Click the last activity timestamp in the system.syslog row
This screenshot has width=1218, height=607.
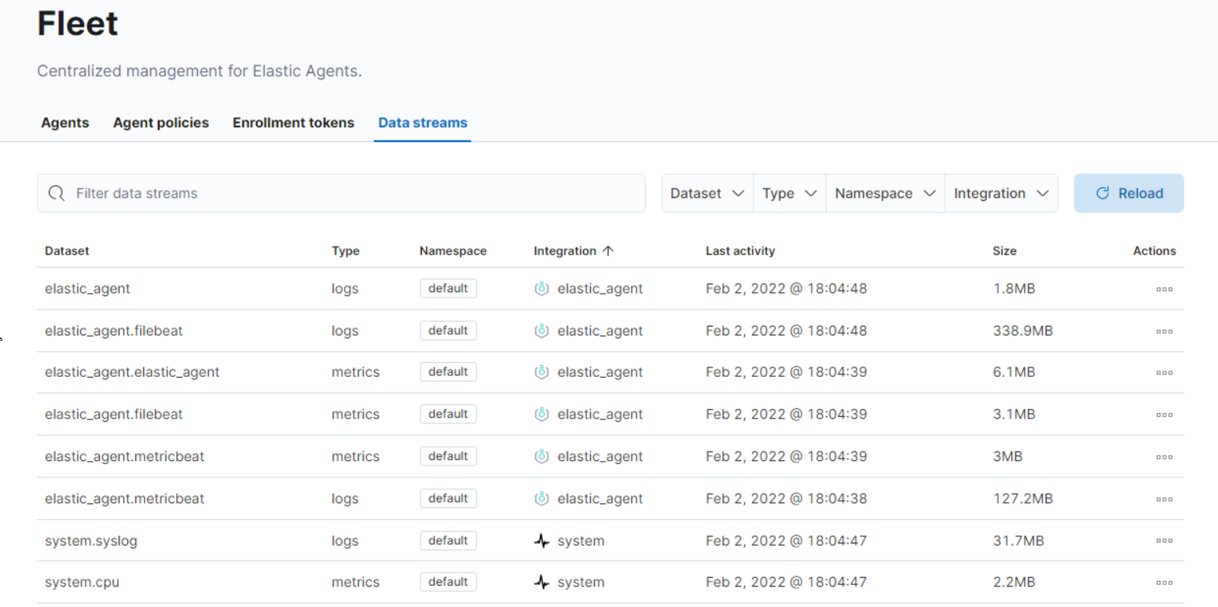(x=786, y=540)
